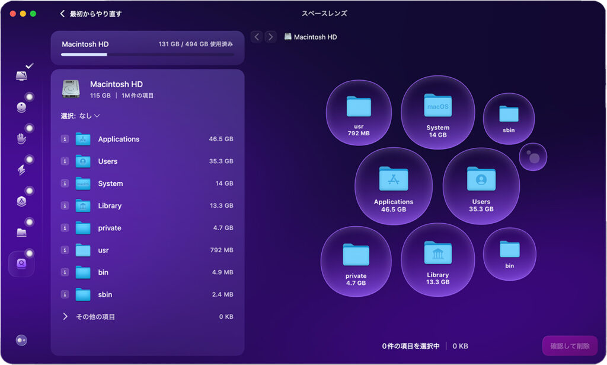Image resolution: width=607 pixels, height=365 pixels.
Task: Click the 131 GB / 494 GB 使用済み text
Action: pos(196,44)
